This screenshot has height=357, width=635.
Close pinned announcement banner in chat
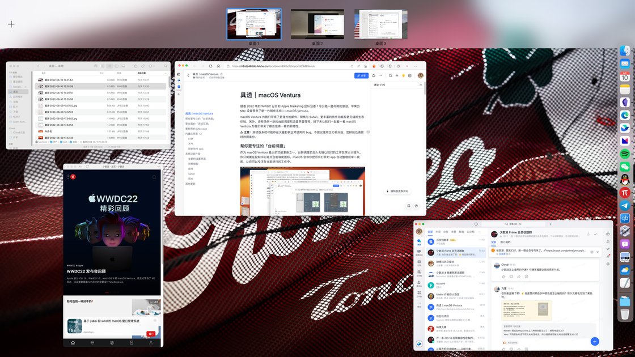coord(598,252)
